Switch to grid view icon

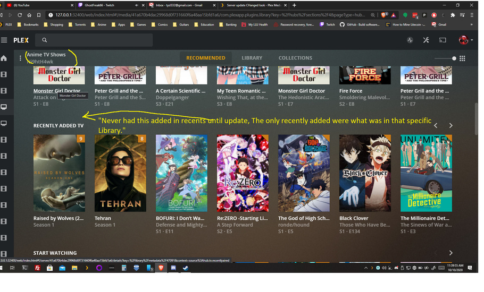(462, 58)
